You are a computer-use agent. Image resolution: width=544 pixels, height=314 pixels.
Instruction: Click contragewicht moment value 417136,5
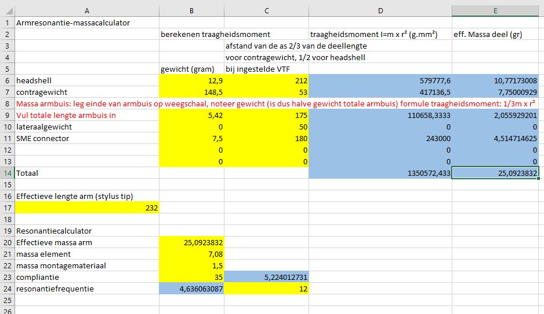(380, 93)
